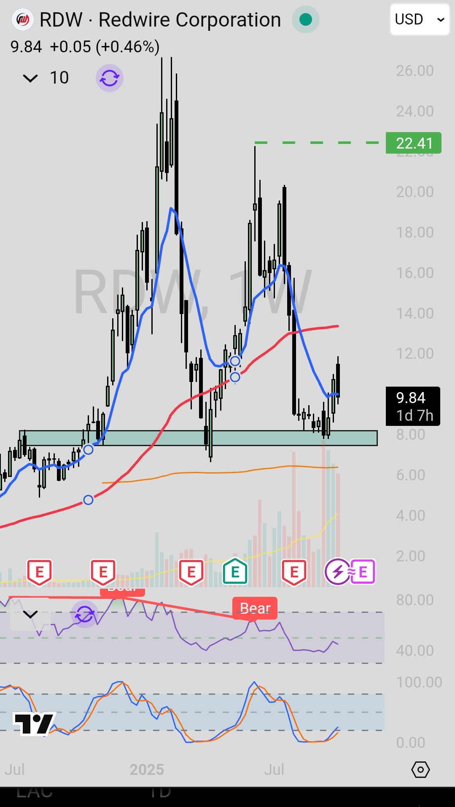
Task: Tap the black 9.84 current price label
Action: click(413, 406)
